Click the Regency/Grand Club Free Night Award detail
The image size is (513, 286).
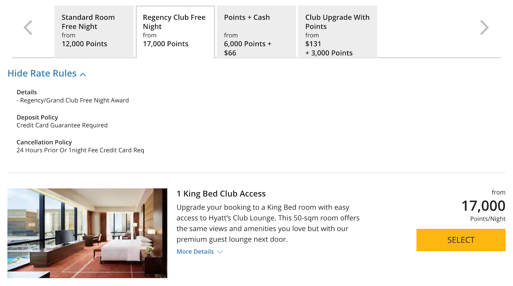point(73,100)
